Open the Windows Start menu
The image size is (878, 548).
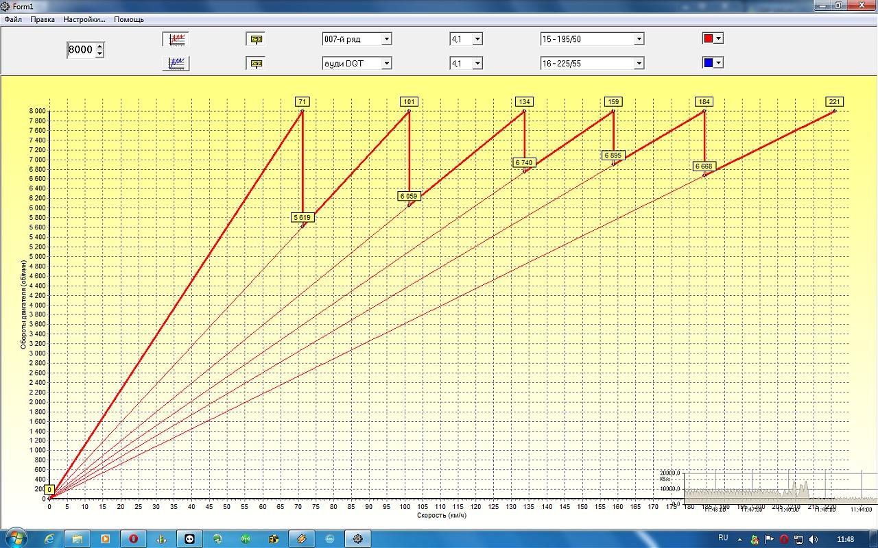[16, 538]
